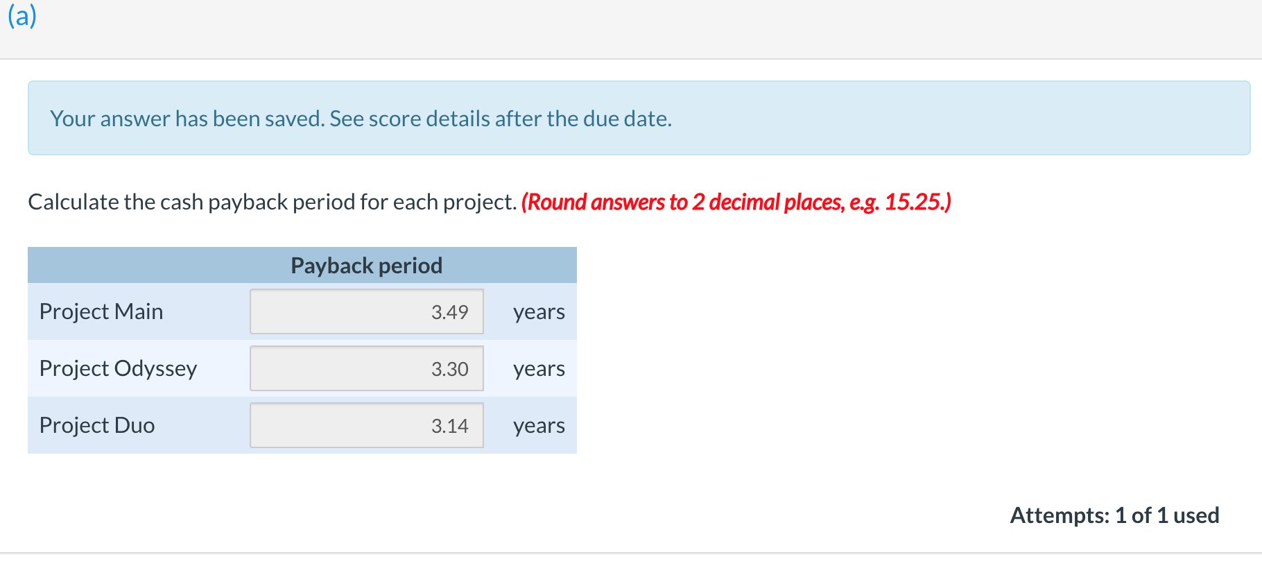Click the Project Duo payback period input field
Viewport: 1262px width, 566px height.
366,425
